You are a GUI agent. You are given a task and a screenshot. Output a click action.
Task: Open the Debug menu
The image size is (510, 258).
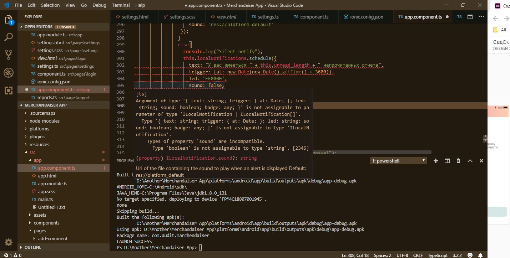pyautogui.click(x=100, y=5)
